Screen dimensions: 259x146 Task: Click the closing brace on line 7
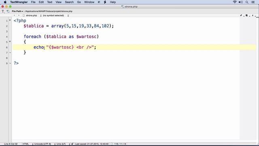pyautogui.click(x=25, y=52)
